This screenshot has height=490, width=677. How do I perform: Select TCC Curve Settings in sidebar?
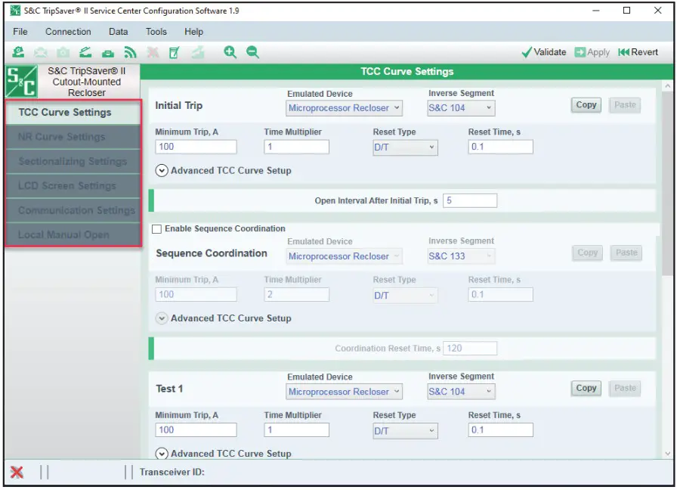73,113
